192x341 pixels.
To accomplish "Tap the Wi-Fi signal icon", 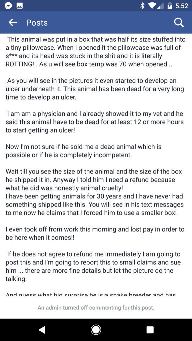I will coord(153,6).
